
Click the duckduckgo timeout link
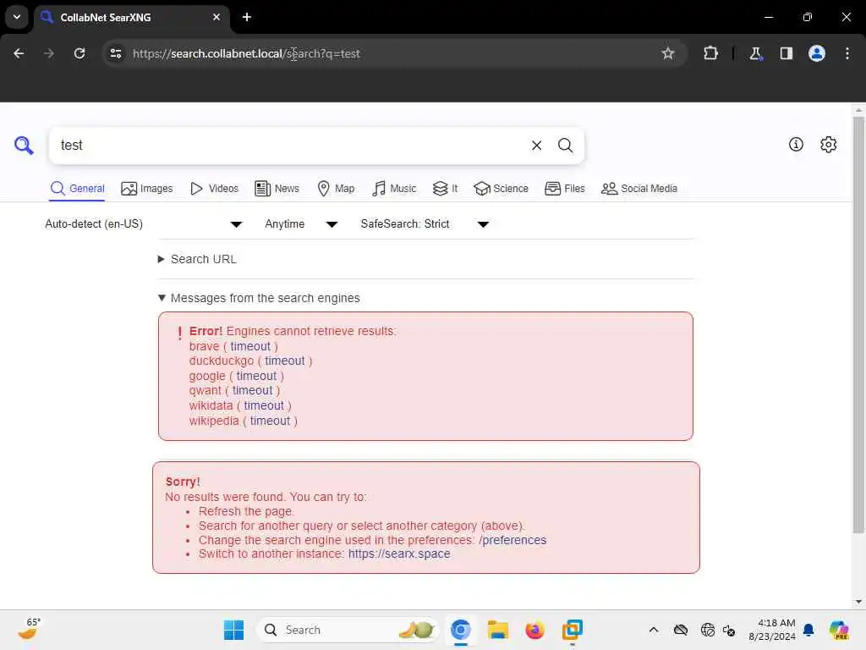(x=284, y=361)
